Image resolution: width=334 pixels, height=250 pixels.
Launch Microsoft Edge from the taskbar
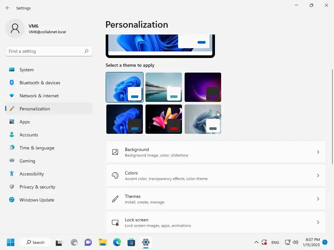tap(117, 242)
